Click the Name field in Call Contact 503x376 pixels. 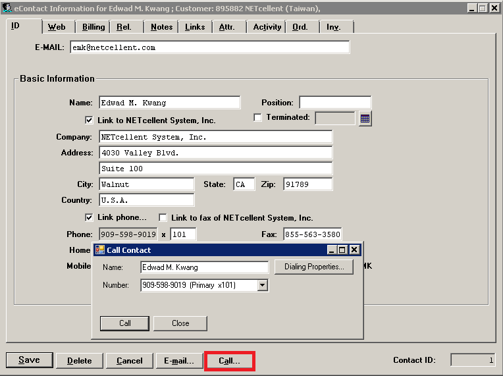coord(204,267)
